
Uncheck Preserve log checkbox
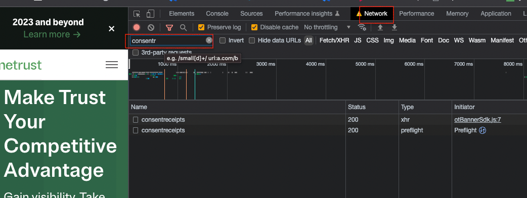click(201, 27)
